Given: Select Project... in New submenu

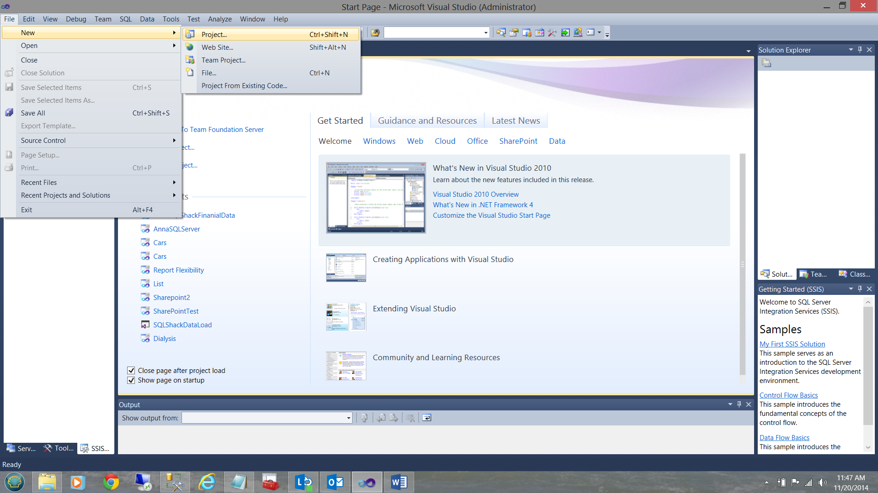Looking at the screenshot, I should pos(214,35).
